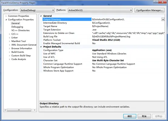Expand the Linker tree node arrow
Screen dimensions: 168x121
(x=9, y=38)
